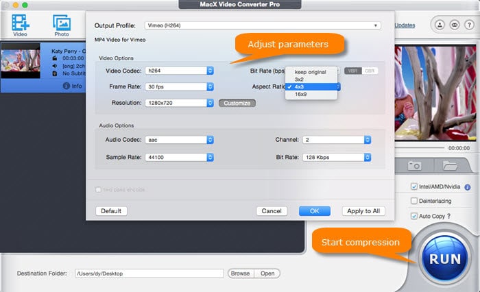
Task: Click the Open destination button
Action: tap(267, 273)
